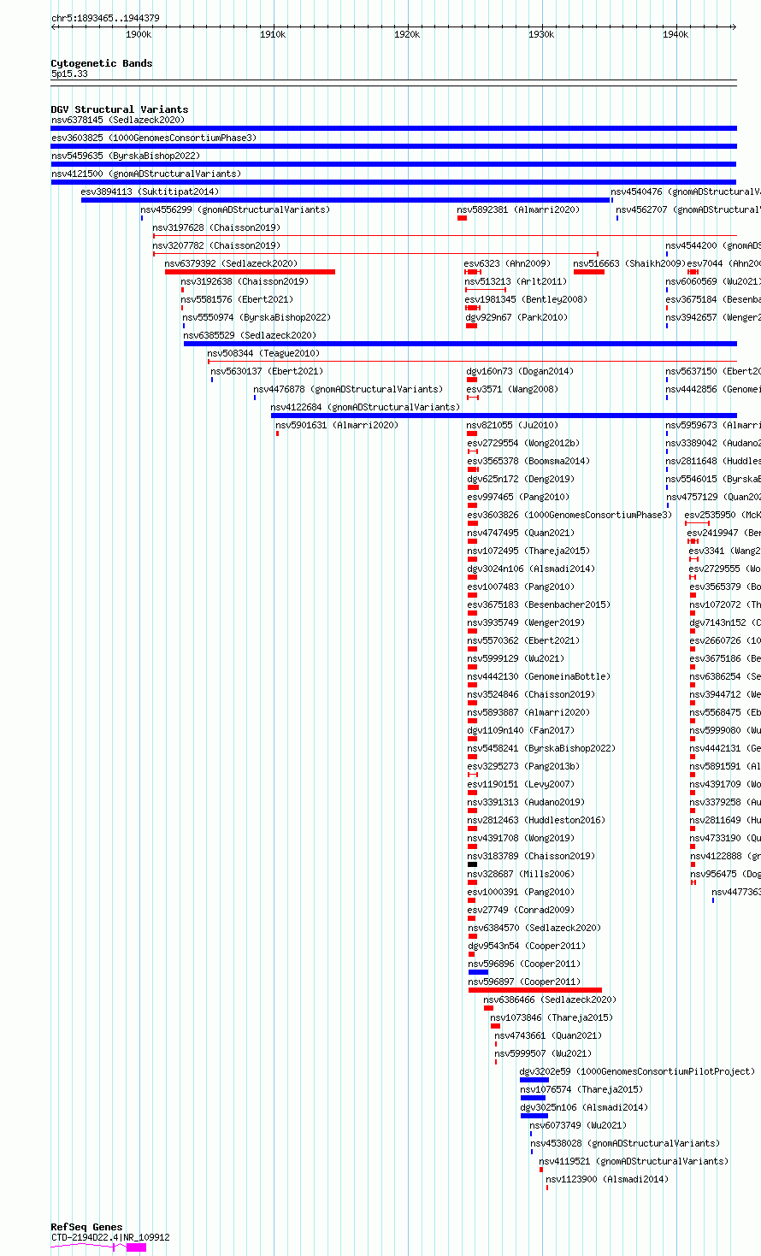Select the 1910k ruler tick label
This screenshot has height=1256, width=761.
tap(273, 34)
